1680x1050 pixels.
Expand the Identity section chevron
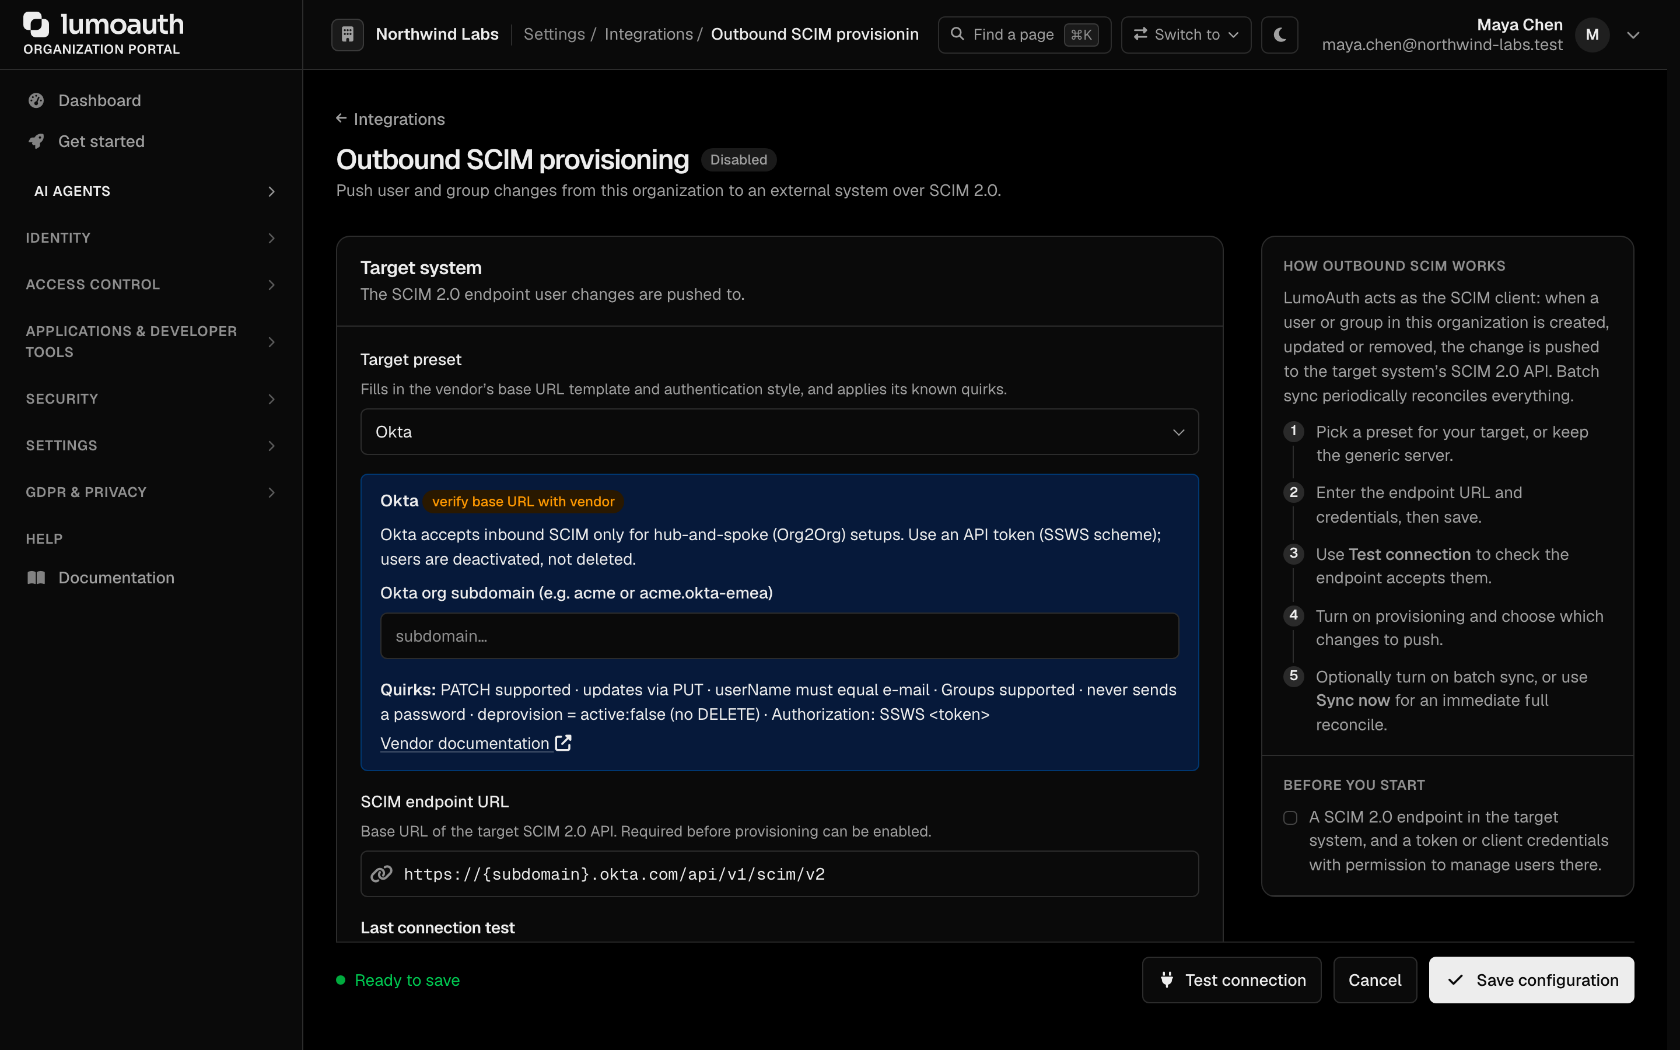coord(271,238)
